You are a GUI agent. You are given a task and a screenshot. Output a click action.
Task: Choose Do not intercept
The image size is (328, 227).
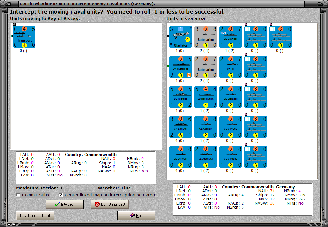(110, 204)
